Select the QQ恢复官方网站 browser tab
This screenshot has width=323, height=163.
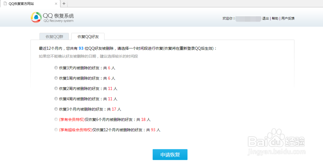tap(30, 4)
